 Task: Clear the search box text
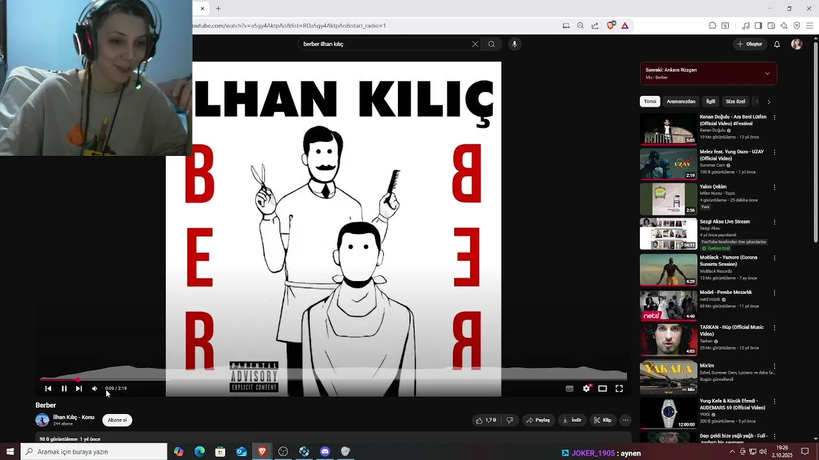coord(475,44)
